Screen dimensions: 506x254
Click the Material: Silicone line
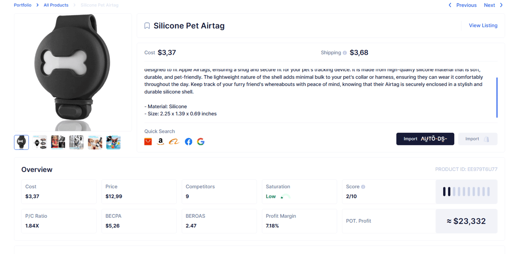click(x=166, y=107)
